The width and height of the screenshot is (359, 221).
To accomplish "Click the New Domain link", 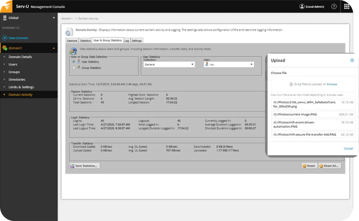I will 19,38.
